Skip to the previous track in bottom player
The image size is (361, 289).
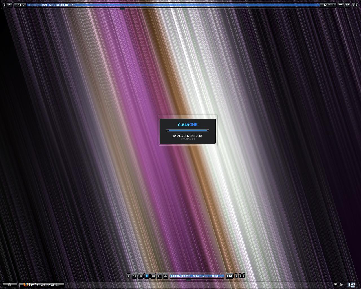135,276
